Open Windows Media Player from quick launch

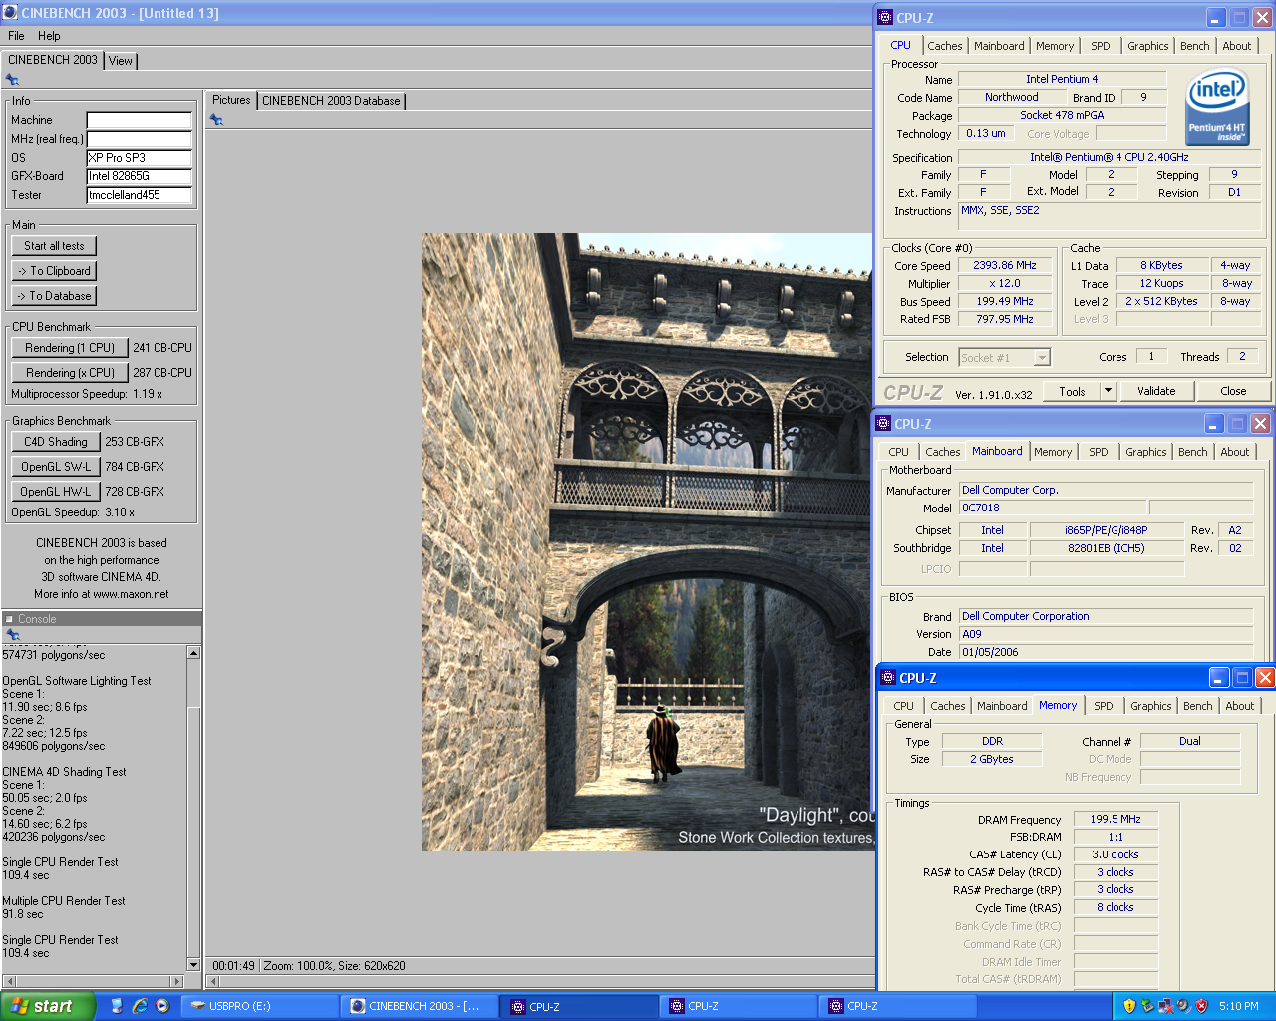(x=162, y=1006)
